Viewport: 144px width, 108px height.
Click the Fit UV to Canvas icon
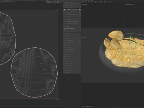[x=64, y=29]
